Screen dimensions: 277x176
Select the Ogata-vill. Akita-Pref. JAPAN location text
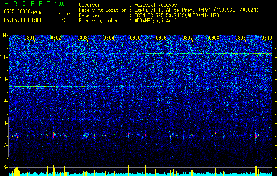click(x=196, y=10)
